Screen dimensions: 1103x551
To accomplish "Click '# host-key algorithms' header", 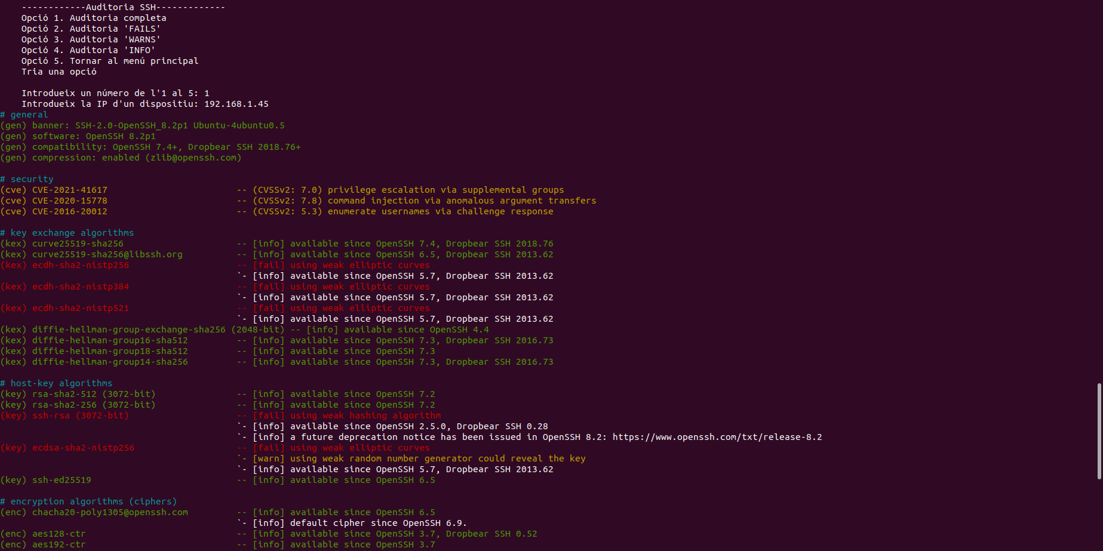I will (56, 383).
